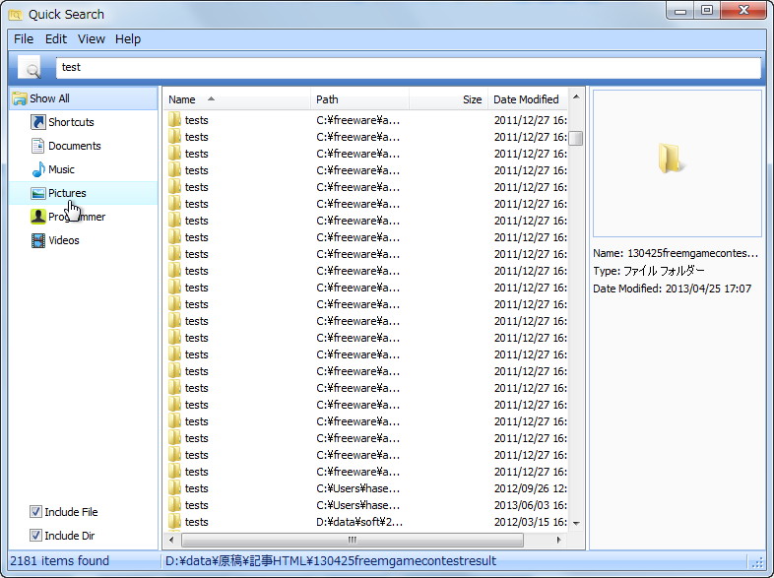Maximize the Quick Search window
This screenshot has height=578, width=774.
click(x=707, y=11)
